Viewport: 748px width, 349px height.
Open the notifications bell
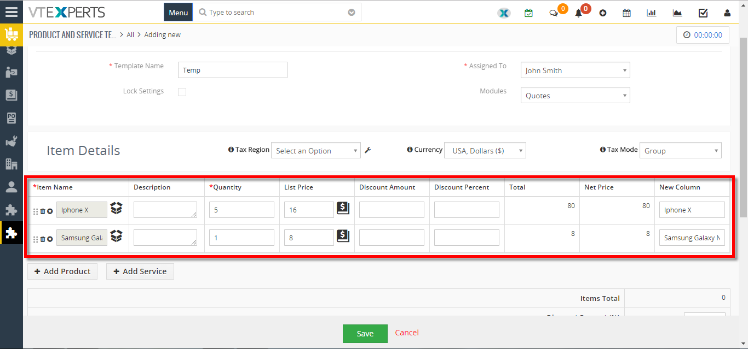pyautogui.click(x=578, y=13)
